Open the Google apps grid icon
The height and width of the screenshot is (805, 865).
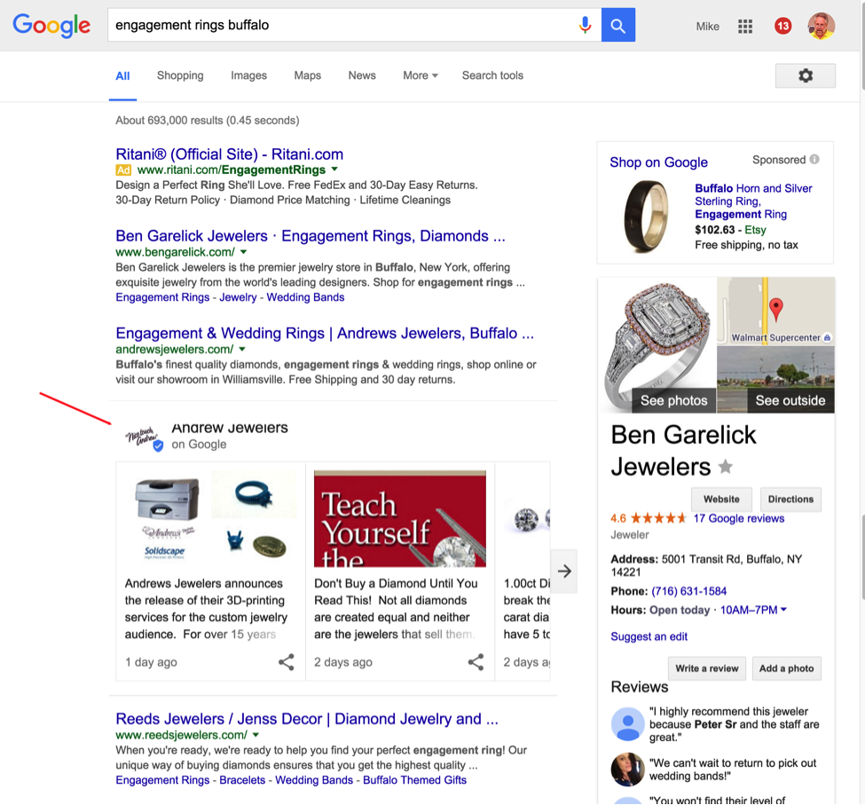click(x=745, y=26)
